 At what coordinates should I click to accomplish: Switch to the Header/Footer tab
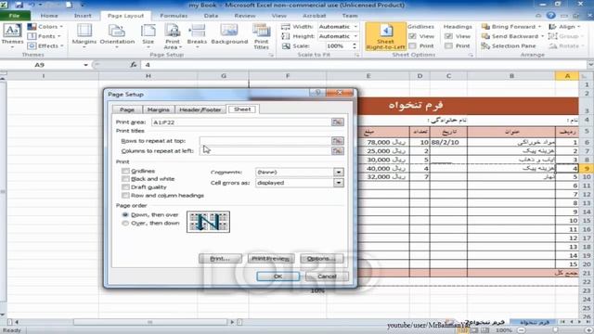[200, 109]
